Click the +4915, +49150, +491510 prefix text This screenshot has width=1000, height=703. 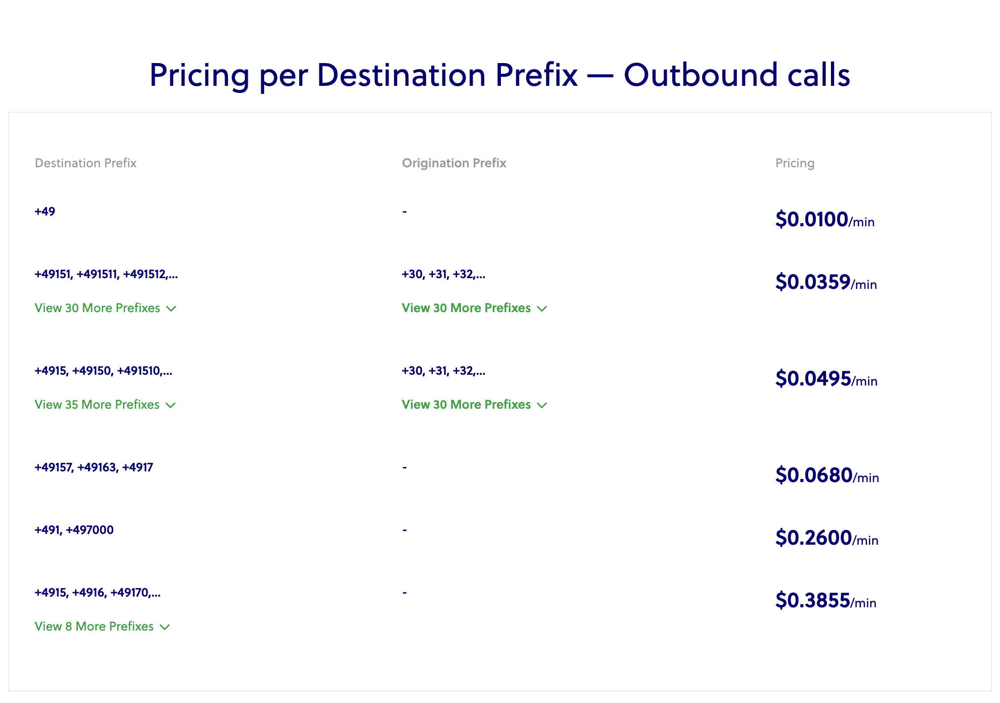pyautogui.click(x=103, y=371)
